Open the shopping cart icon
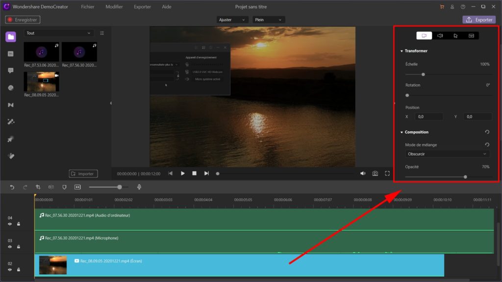This screenshot has height=282, width=502. click(442, 7)
